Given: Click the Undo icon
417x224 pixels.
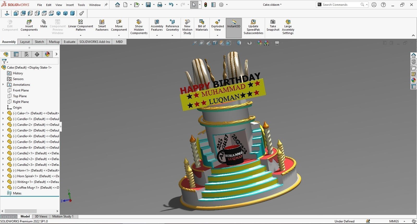Looking at the screenshot, I should [x=171, y=5].
